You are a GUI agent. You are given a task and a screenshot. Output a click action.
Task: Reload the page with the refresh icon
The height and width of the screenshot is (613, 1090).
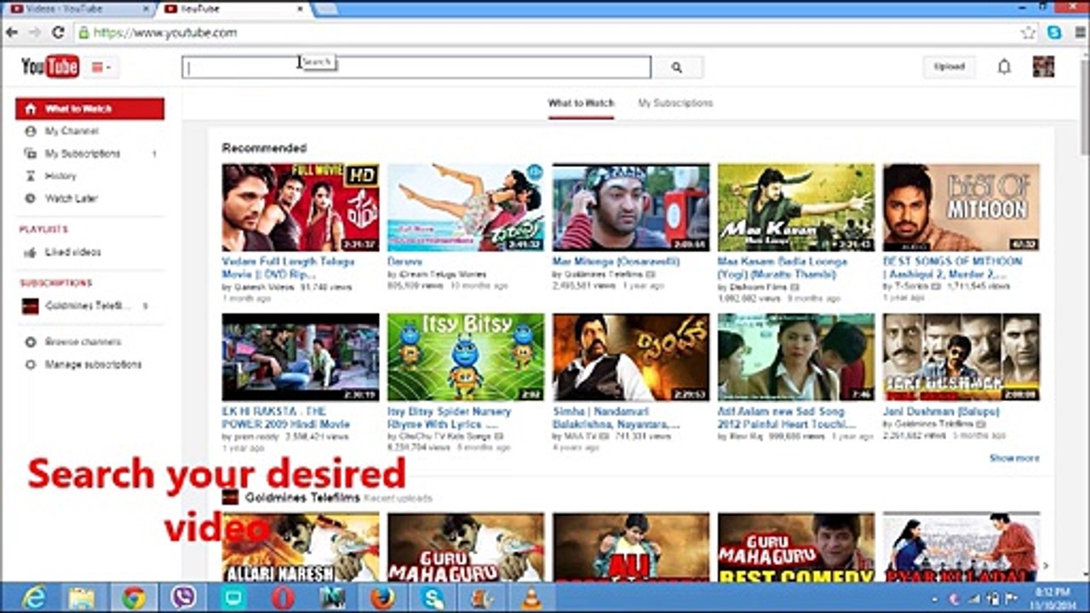[58, 32]
